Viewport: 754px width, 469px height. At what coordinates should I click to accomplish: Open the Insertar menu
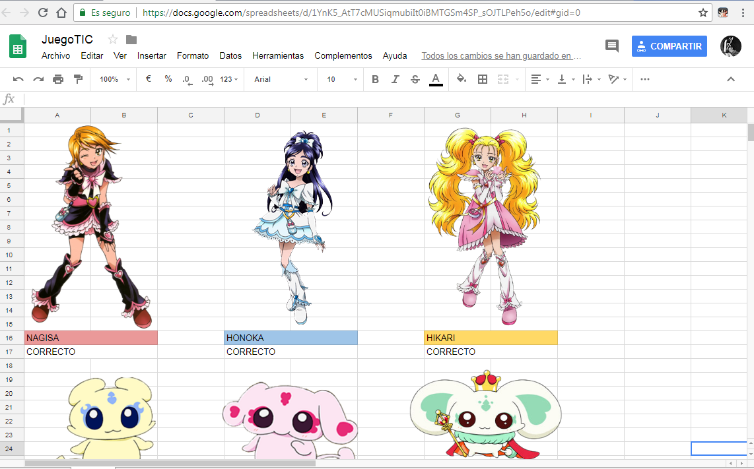coord(151,56)
